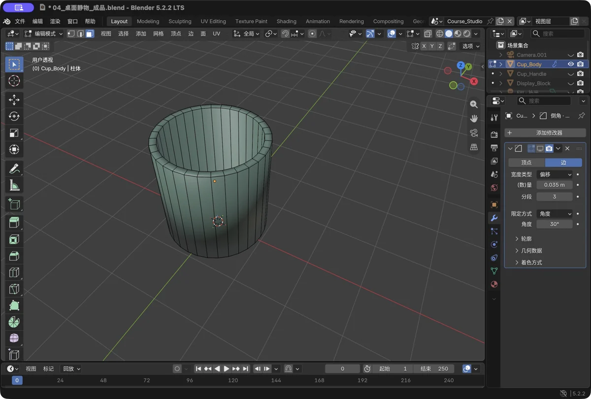The image size is (591, 399).
Task: Open the 限定方式 dropdown set to 角度
Action: pos(555,214)
